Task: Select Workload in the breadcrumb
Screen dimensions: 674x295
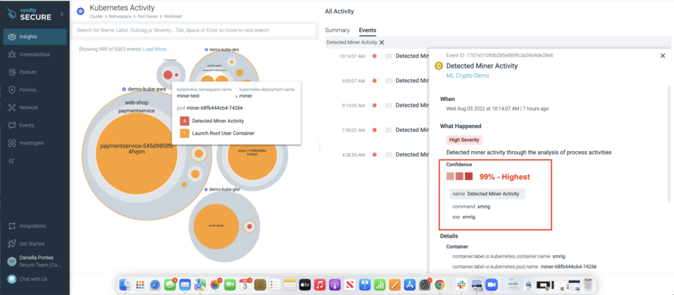Action: (x=172, y=16)
